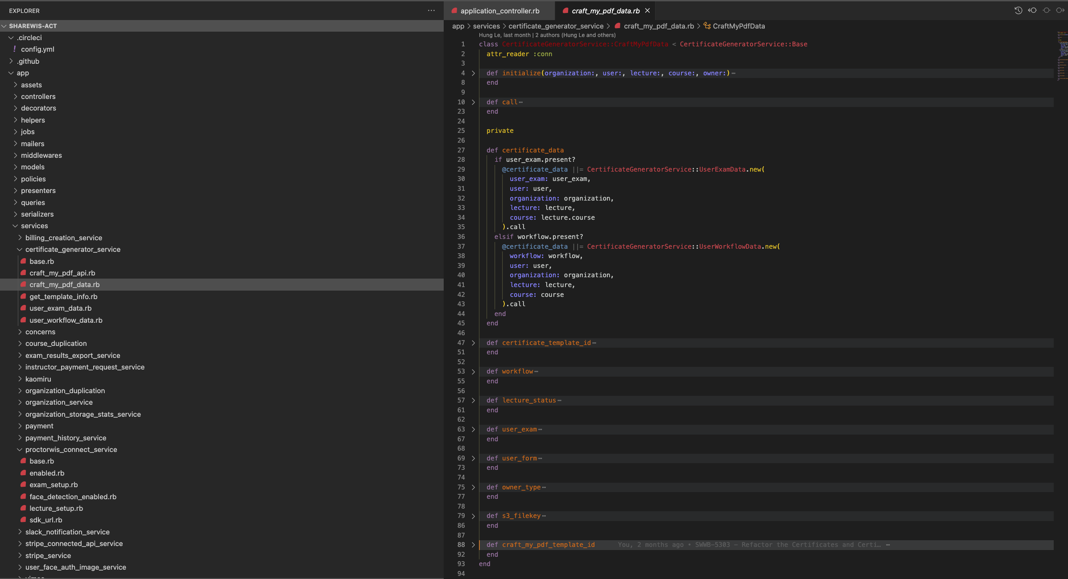Unfold the call method at line 10
This screenshot has width=1068, height=579.
point(474,102)
